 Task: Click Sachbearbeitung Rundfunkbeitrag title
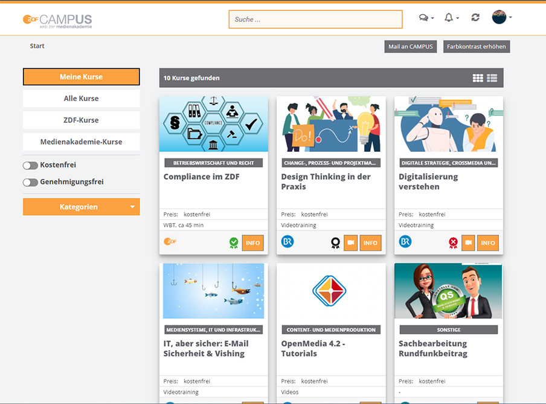(433, 348)
